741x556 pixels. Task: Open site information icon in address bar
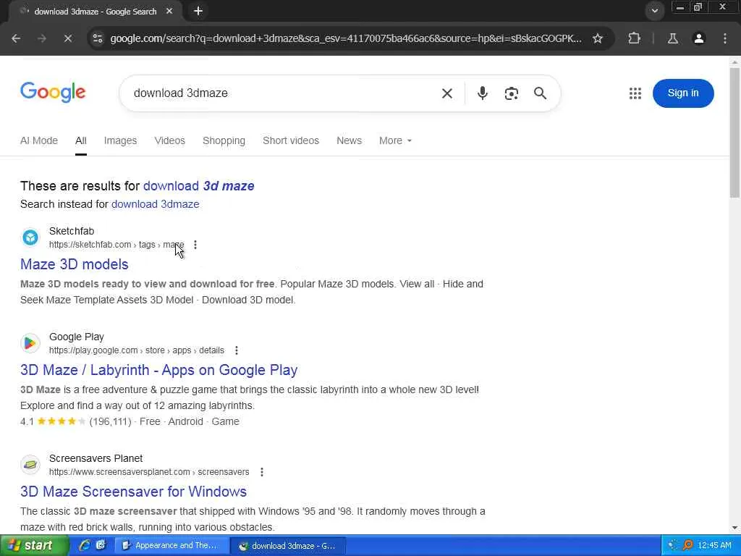point(98,38)
